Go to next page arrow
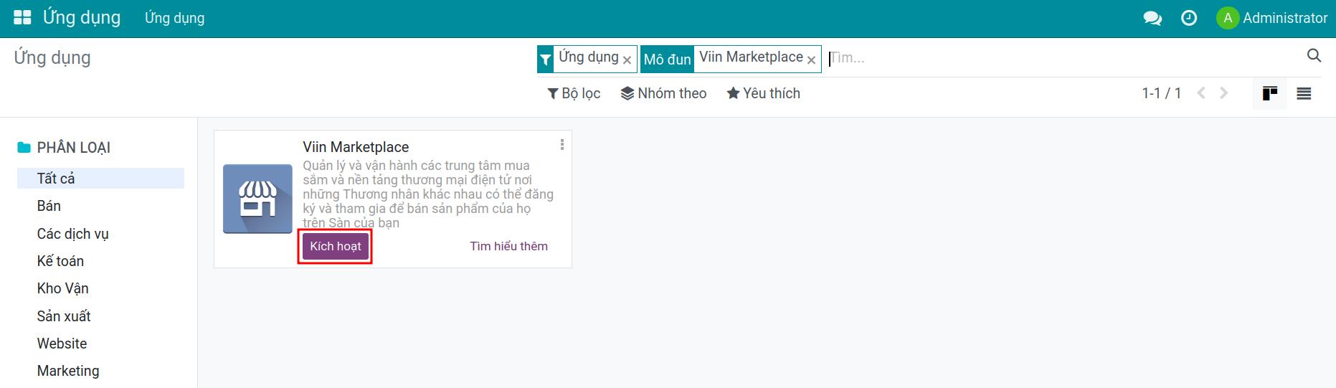The width and height of the screenshot is (1336, 388). [1224, 93]
